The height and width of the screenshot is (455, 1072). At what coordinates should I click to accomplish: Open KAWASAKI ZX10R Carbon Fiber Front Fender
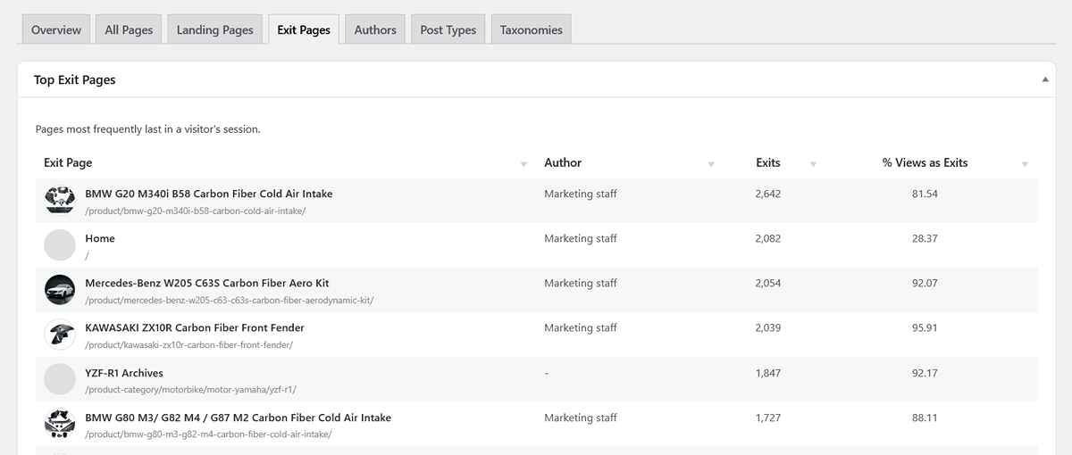195,327
